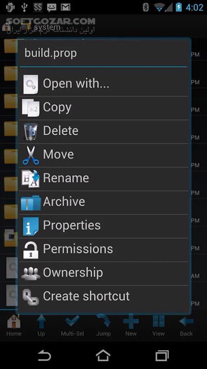This screenshot has height=369, width=207.
Task: Tap the Rename letters icon
Action: click(31, 179)
